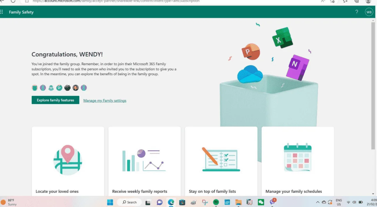Open Manage my Family settings link
377x207 pixels.
pos(105,100)
